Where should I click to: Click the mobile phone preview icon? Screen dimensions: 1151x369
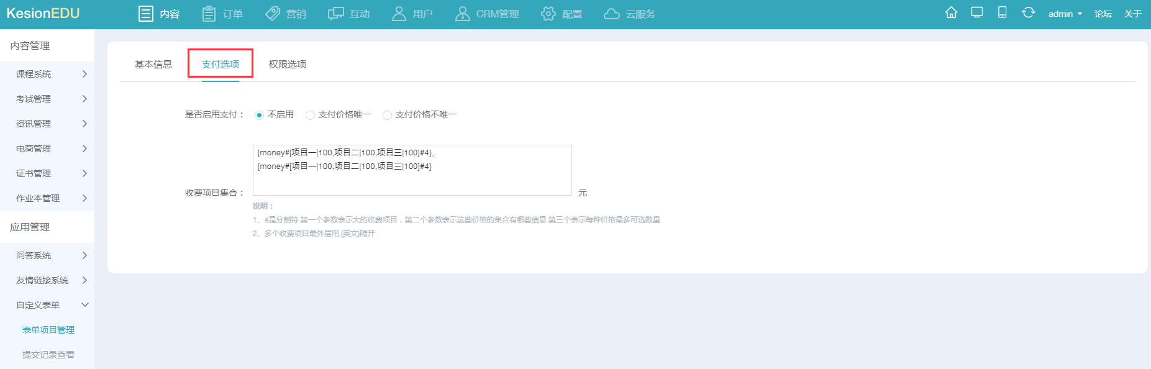pyautogui.click(x=1002, y=13)
